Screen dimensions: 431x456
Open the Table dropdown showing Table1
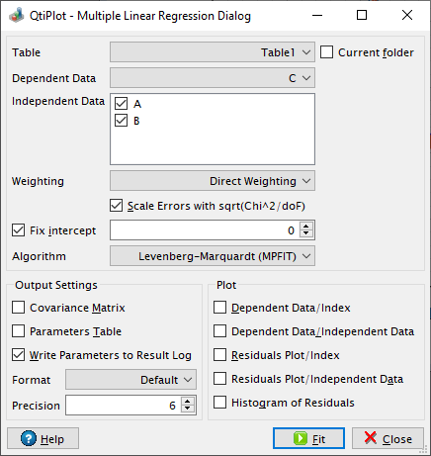click(x=213, y=52)
